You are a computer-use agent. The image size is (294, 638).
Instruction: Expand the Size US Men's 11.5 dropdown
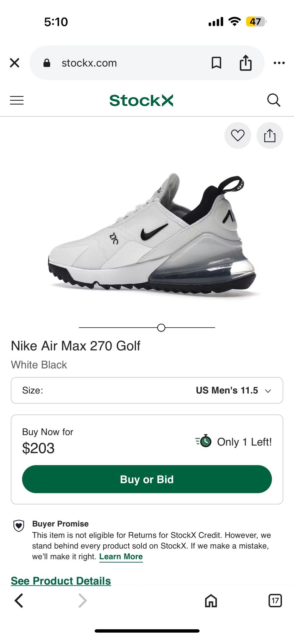coord(147,390)
